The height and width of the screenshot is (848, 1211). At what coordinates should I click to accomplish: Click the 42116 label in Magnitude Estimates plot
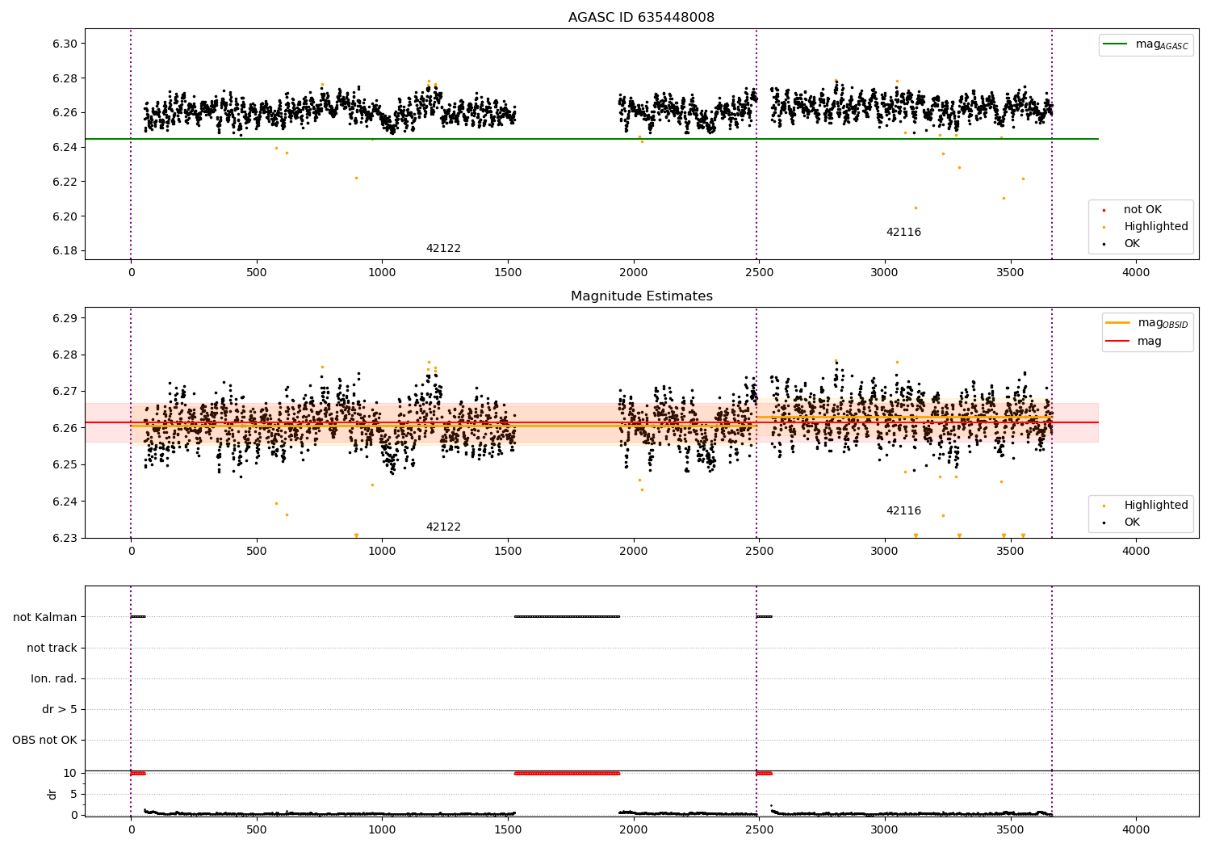[x=903, y=511]
